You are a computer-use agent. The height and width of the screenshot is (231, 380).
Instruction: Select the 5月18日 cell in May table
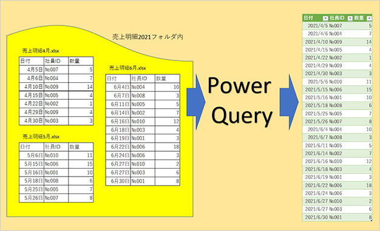[32, 181]
